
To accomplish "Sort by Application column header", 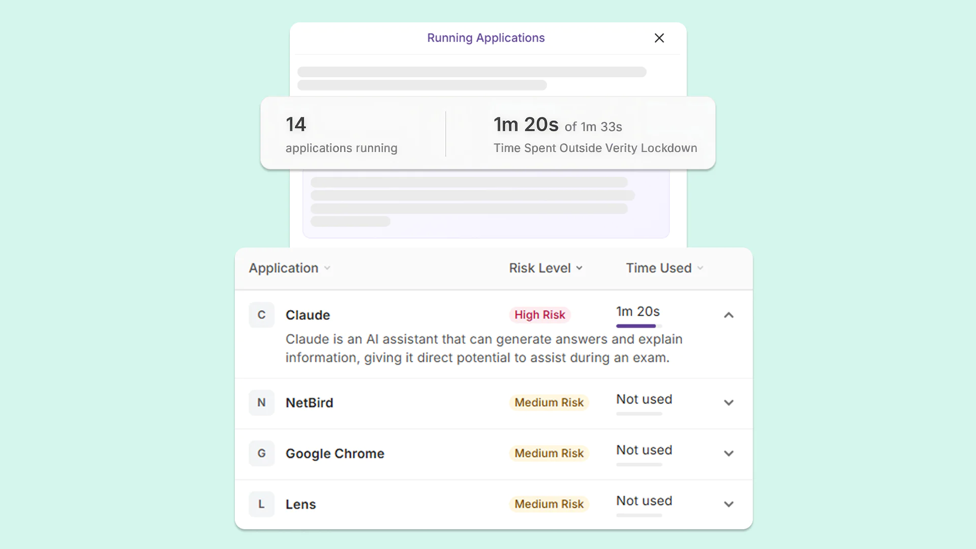I will (290, 268).
